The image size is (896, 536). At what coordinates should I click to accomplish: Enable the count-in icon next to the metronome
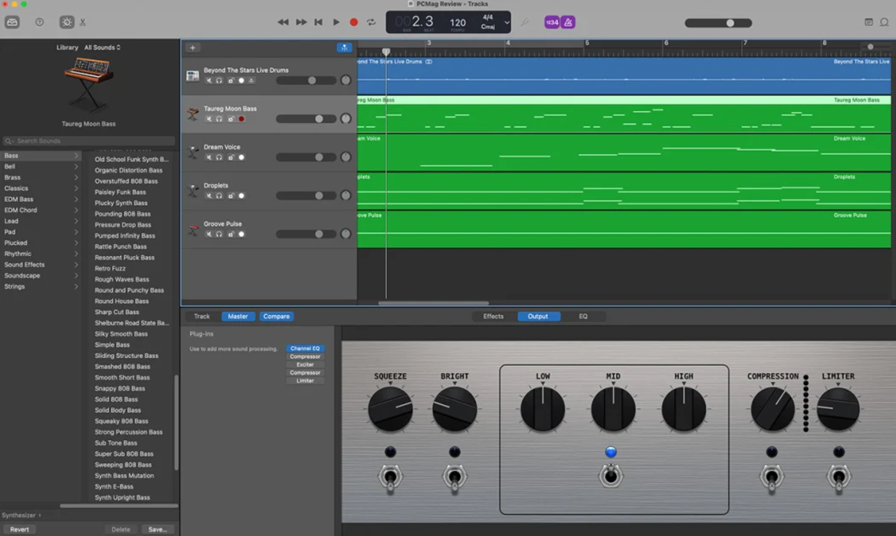(x=552, y=22)
